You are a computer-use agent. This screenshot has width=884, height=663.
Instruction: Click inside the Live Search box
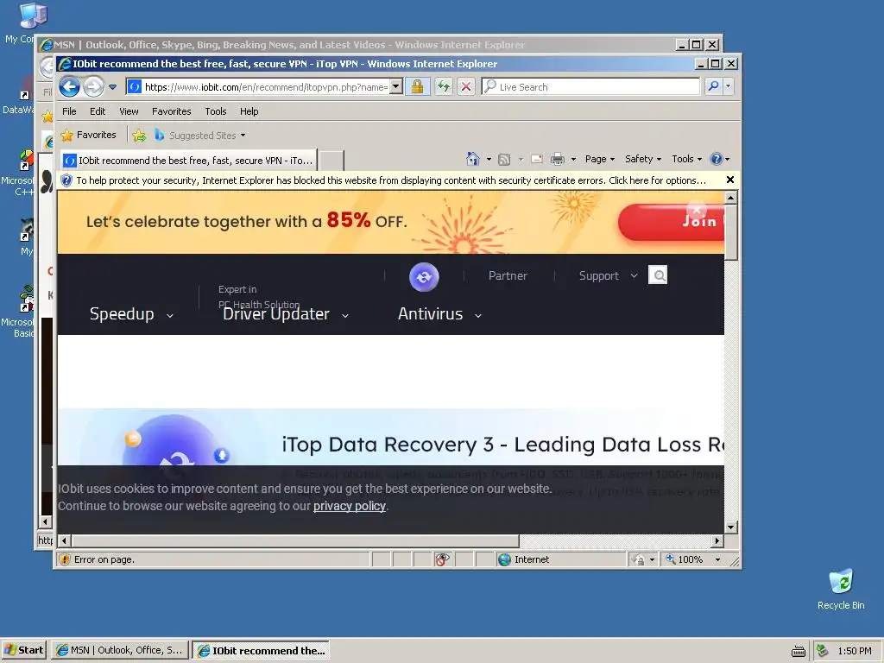pyautogui.click(x=599, y=87)
